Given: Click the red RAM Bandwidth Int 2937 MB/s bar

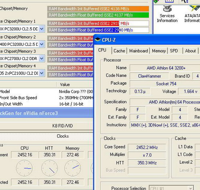Looking at the screenshot, I should click(x=98, y=24).
